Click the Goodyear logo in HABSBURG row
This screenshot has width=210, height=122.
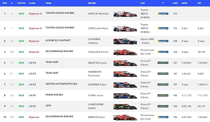(163, 73)
